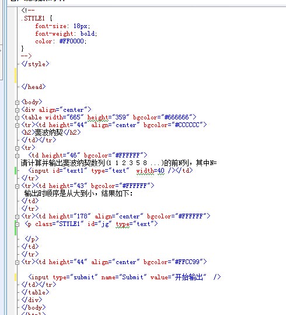The width and height of the screenshot is (286, 315).
Task: Collapse the <body> tag fold marker
Action: [x=17, y=102]
